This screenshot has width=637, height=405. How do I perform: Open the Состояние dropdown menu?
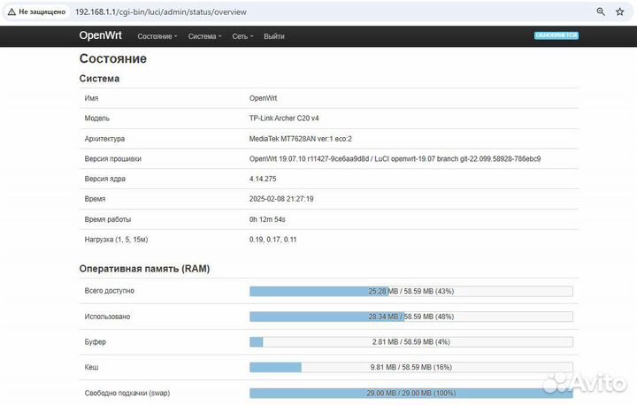157,36
